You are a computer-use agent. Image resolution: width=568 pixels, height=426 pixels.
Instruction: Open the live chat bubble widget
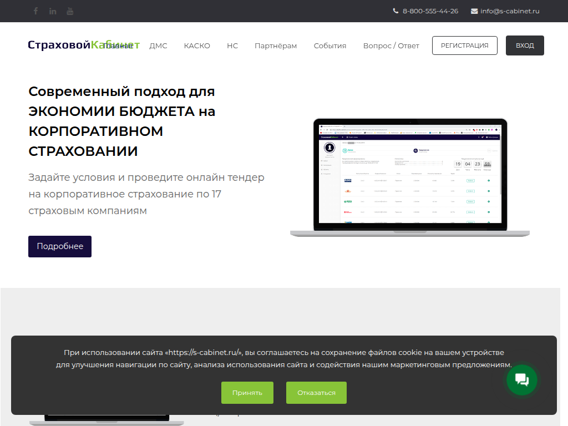click(x=522, y=380)
